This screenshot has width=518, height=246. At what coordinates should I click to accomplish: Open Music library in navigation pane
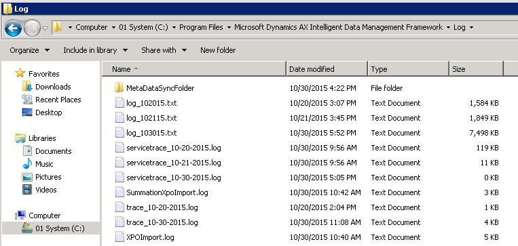44,164
